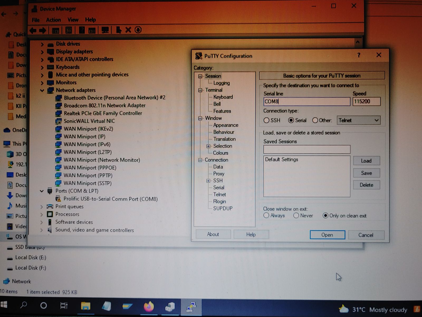Open Firefox from the taskbar
Image resolution: width=422 pixels, height=317 pixels.
click(149, 306)
